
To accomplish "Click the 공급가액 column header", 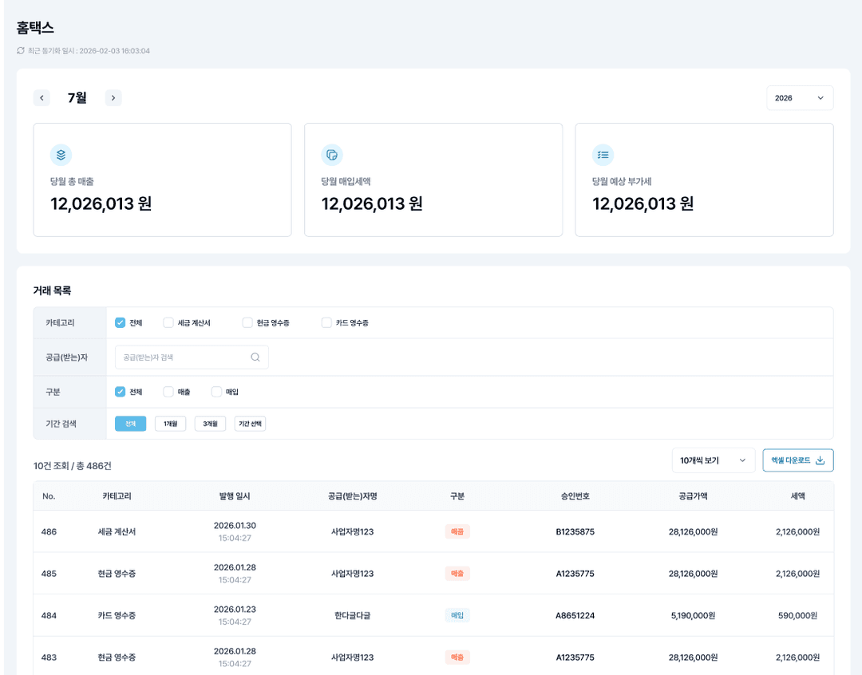I will 694,496.
